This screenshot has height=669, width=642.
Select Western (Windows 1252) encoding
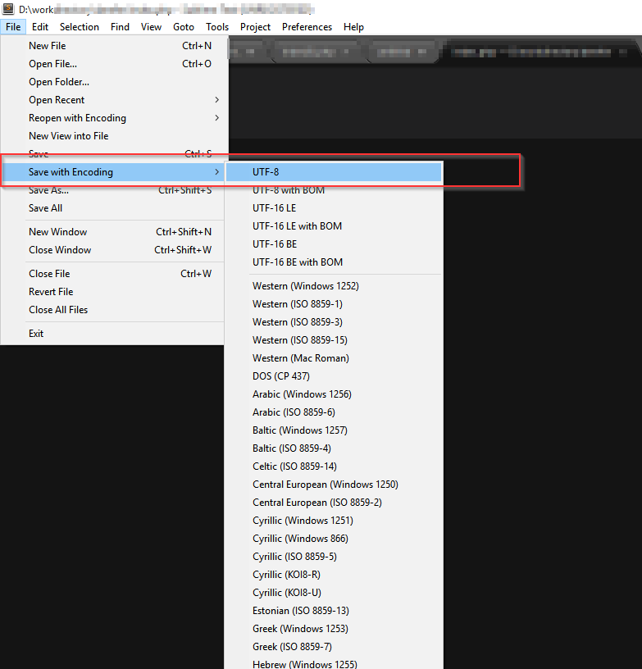point(305,286)
